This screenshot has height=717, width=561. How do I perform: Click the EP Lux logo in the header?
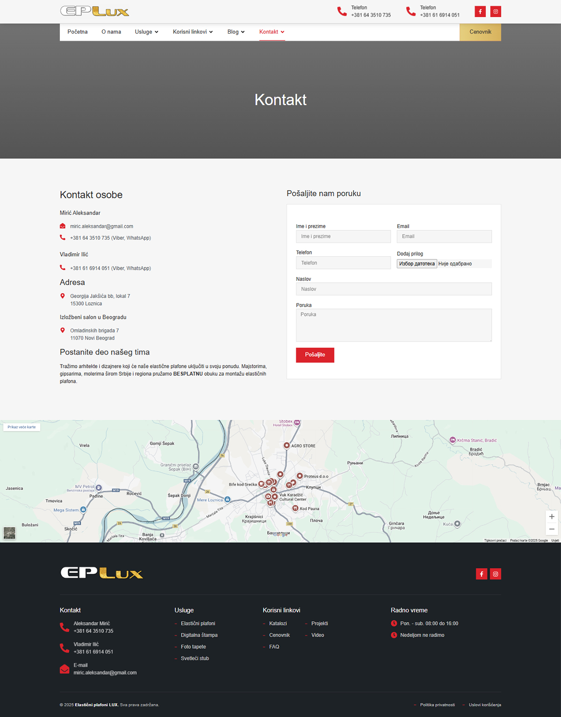[x=94, y=11]
